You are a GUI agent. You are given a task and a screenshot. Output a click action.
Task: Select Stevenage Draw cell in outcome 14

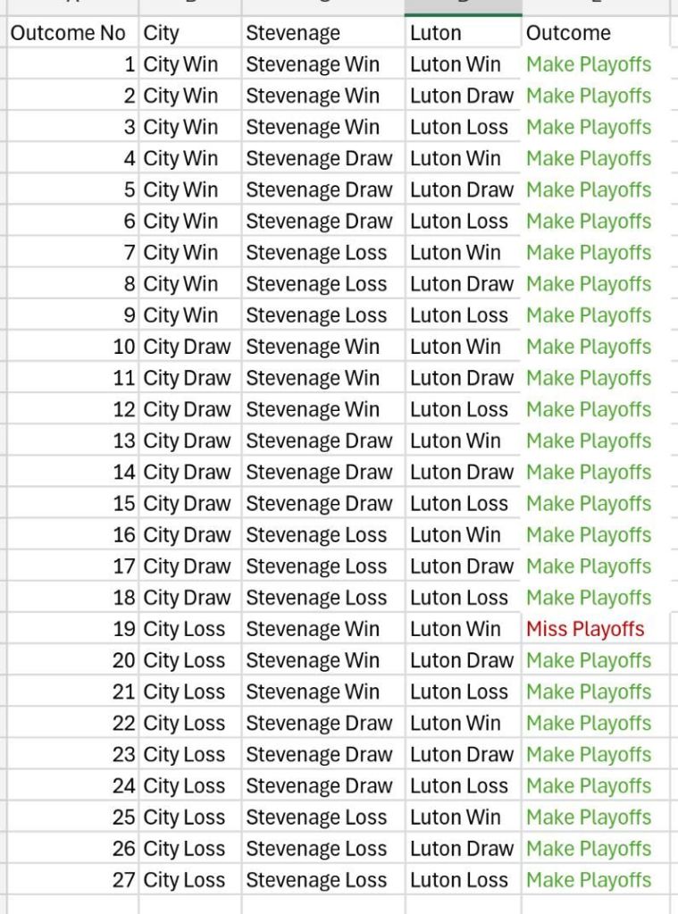pos(319,473)
